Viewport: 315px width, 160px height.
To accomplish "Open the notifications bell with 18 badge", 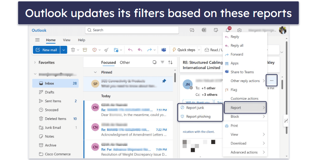I will coord(228,30).
